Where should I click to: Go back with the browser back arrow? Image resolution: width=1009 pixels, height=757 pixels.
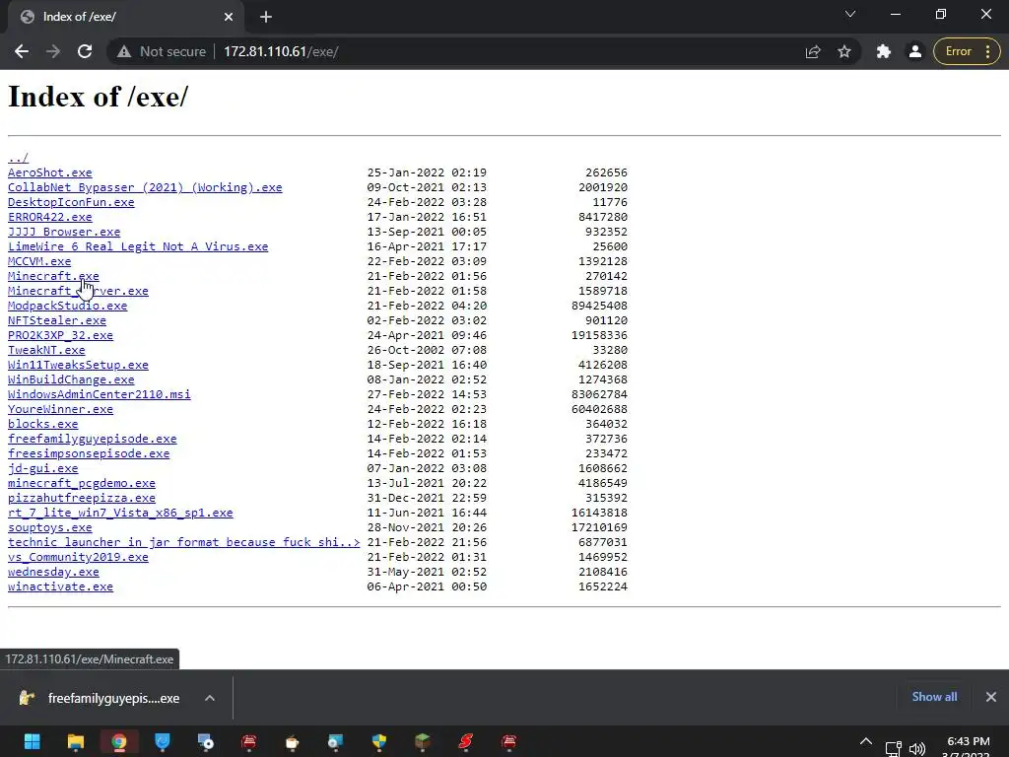22,51
